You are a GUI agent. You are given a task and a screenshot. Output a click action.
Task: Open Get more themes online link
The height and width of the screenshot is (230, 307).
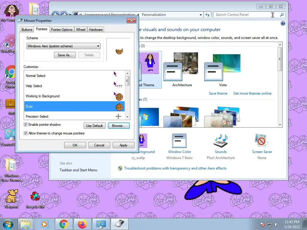252,93
